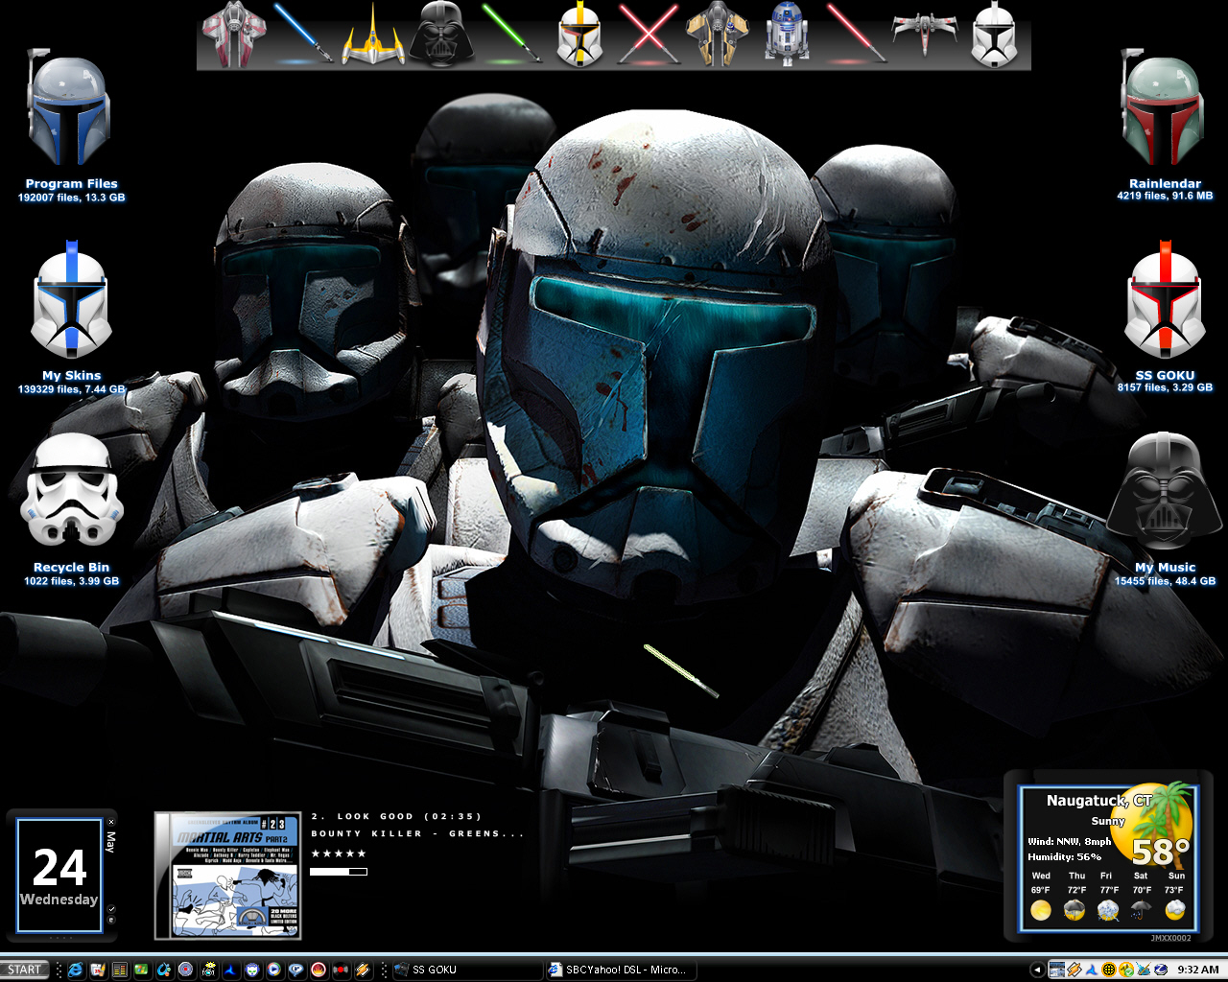Click the May month label on calendar
1228x982 pixels.
coord(110,842)
